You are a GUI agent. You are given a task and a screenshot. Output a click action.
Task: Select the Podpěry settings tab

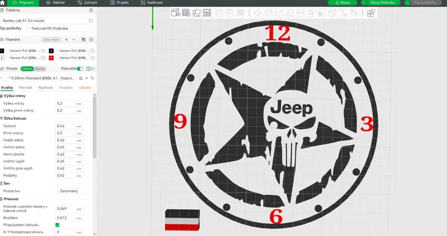(66, 88)
